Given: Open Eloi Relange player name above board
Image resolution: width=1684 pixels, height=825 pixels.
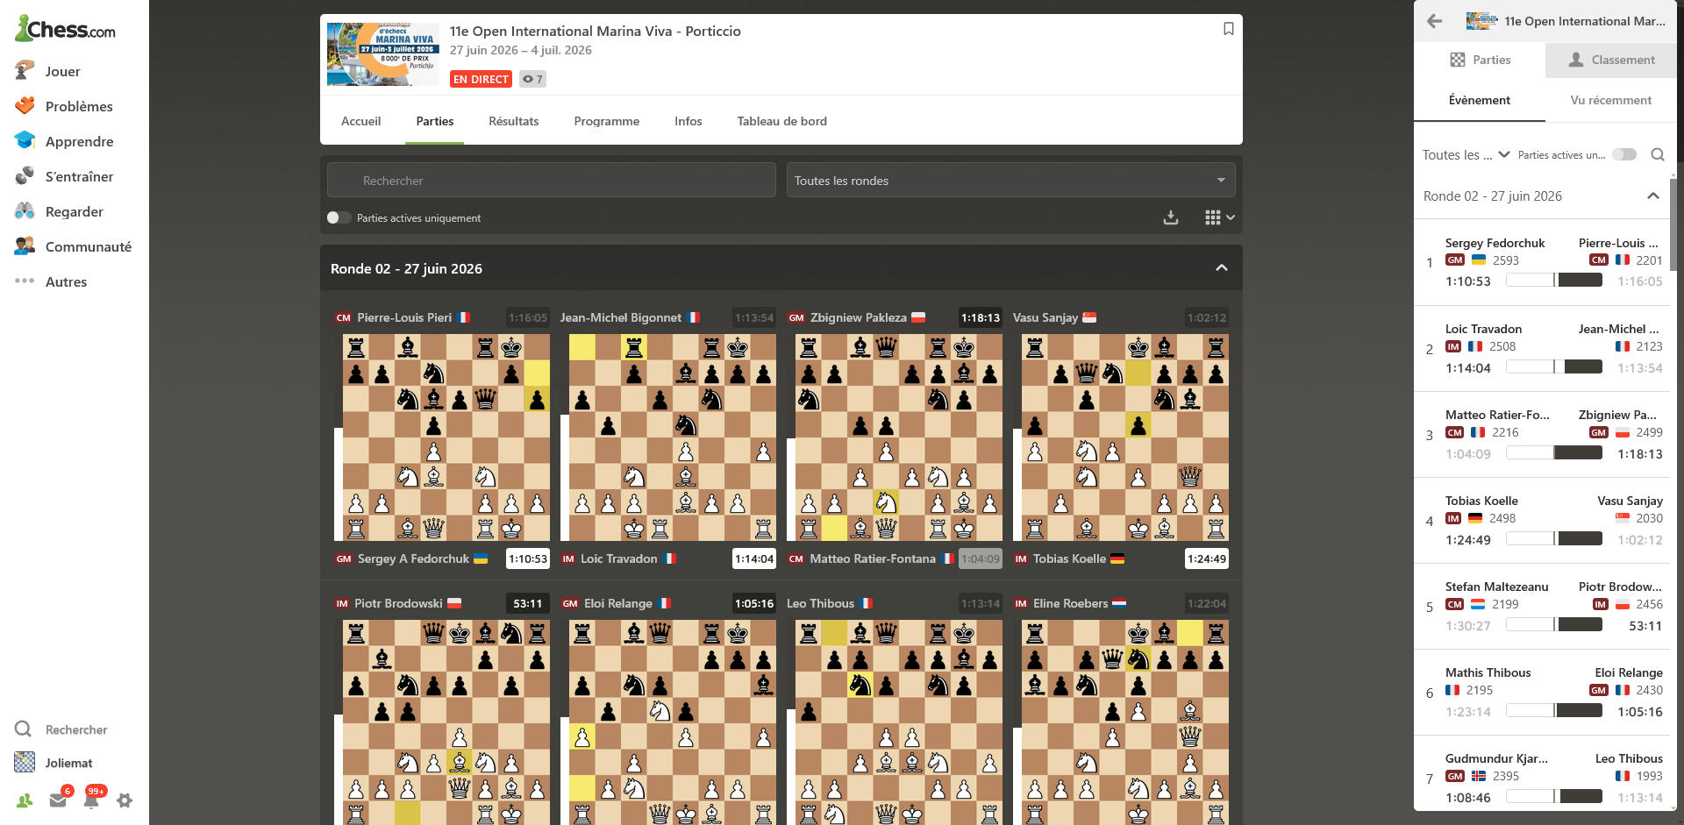Looking at the screenshot, I should [618, 603].
